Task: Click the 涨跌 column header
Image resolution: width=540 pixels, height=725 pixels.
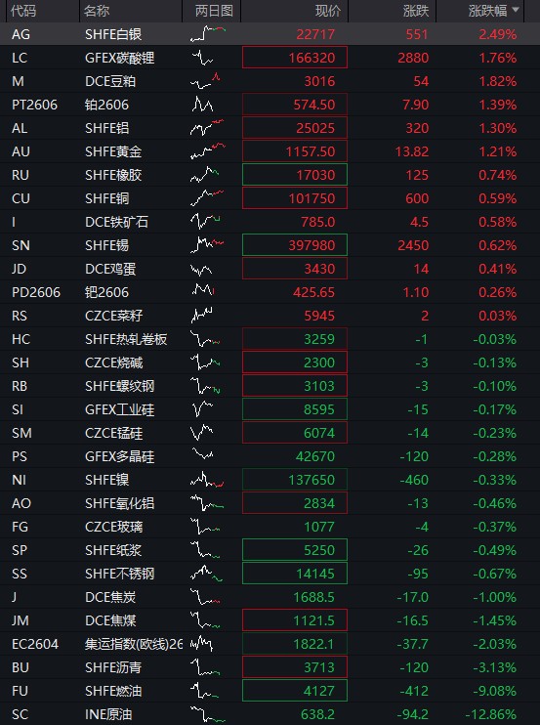Action: [416, 11]
